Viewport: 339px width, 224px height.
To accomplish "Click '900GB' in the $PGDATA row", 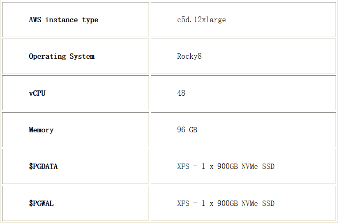I will click(x=228, y=166).
